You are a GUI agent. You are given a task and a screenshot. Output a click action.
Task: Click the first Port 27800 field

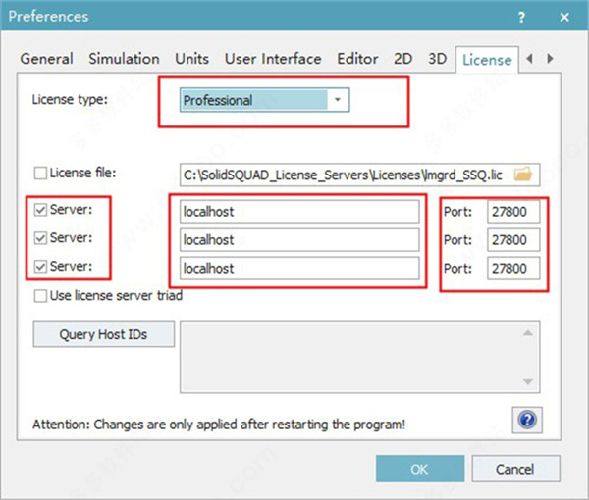[513, 212]
